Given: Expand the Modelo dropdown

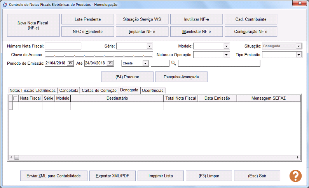Looking at the screenshot, I should (227, 46).
